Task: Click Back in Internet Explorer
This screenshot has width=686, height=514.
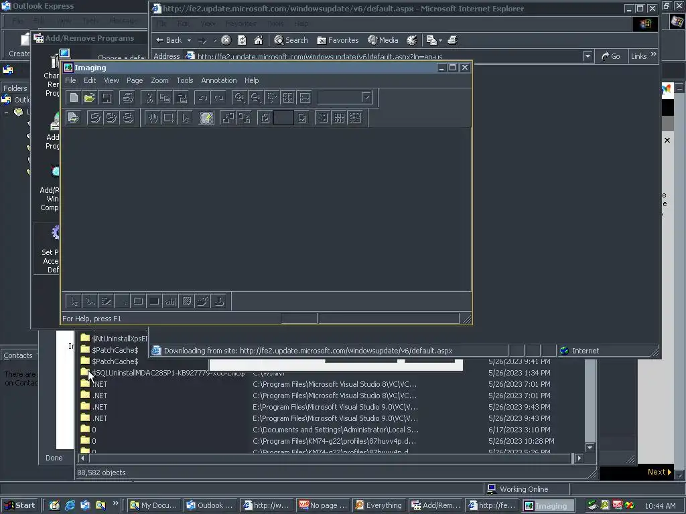Action: point(169,40)
